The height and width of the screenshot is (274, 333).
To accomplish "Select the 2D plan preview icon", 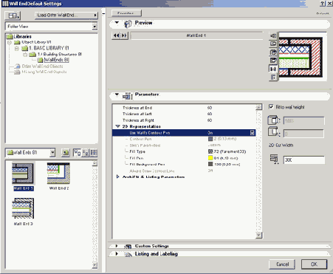I will point(273,69).
